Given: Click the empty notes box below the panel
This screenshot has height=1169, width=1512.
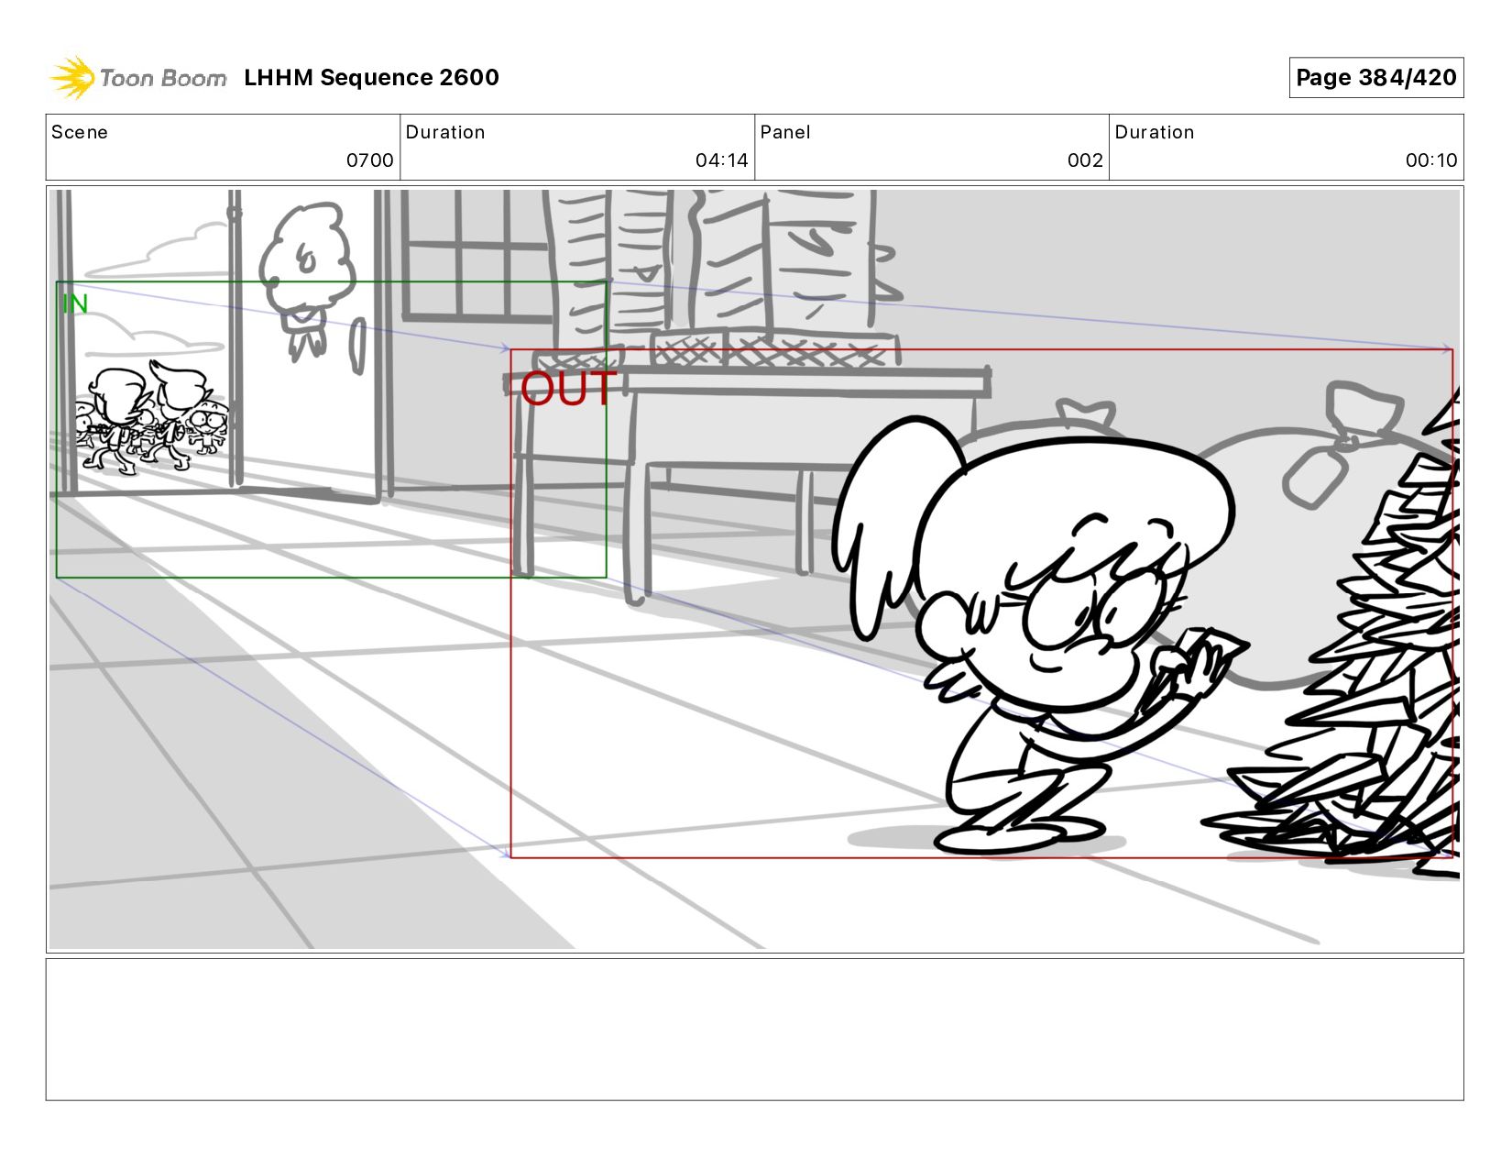Looking at the screenshot, I should [x=755, y=1030].
